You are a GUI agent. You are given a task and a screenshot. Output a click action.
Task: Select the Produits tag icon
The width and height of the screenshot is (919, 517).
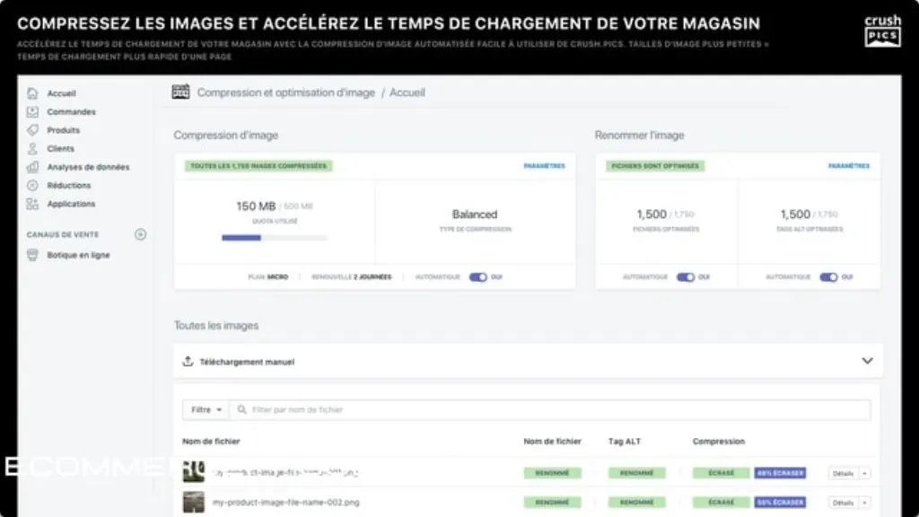pyautogui.click(x=33, y=130)
